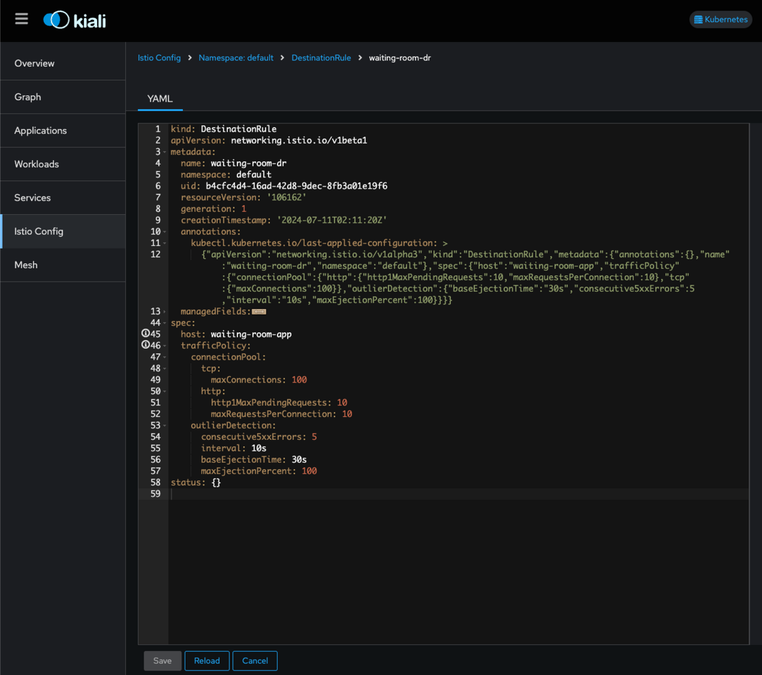Open the hamburger navigation menu
The image size is (762, 675).
(22, 19)
